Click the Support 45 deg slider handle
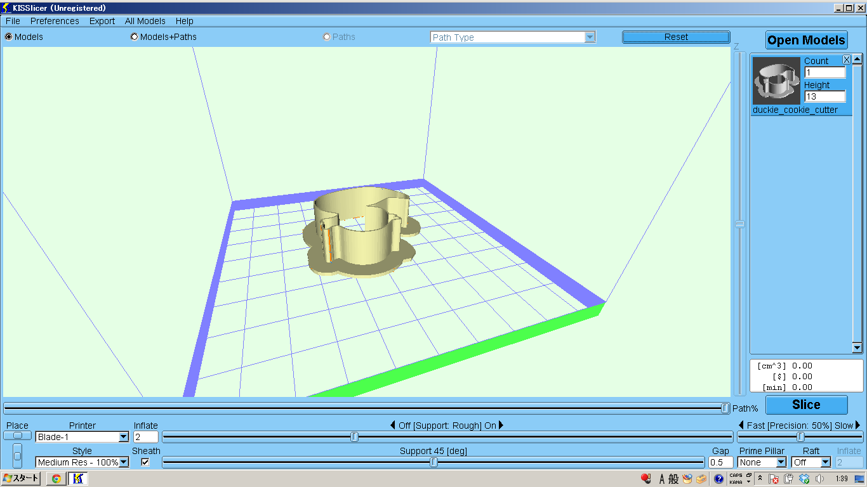Viewport: 867px width, 487px height. tap(434, 462)
